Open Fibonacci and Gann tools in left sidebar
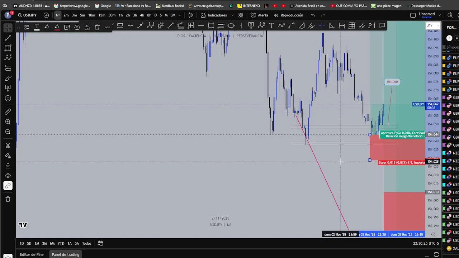 (x=8, y=48)
